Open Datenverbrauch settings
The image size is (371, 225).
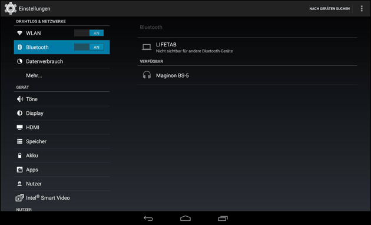[62, 61]
